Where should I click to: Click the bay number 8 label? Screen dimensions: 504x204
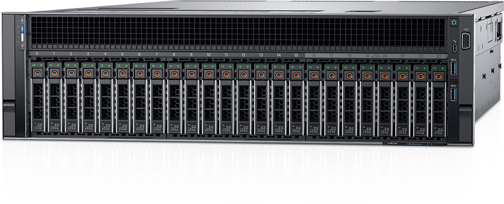(174, 54)
